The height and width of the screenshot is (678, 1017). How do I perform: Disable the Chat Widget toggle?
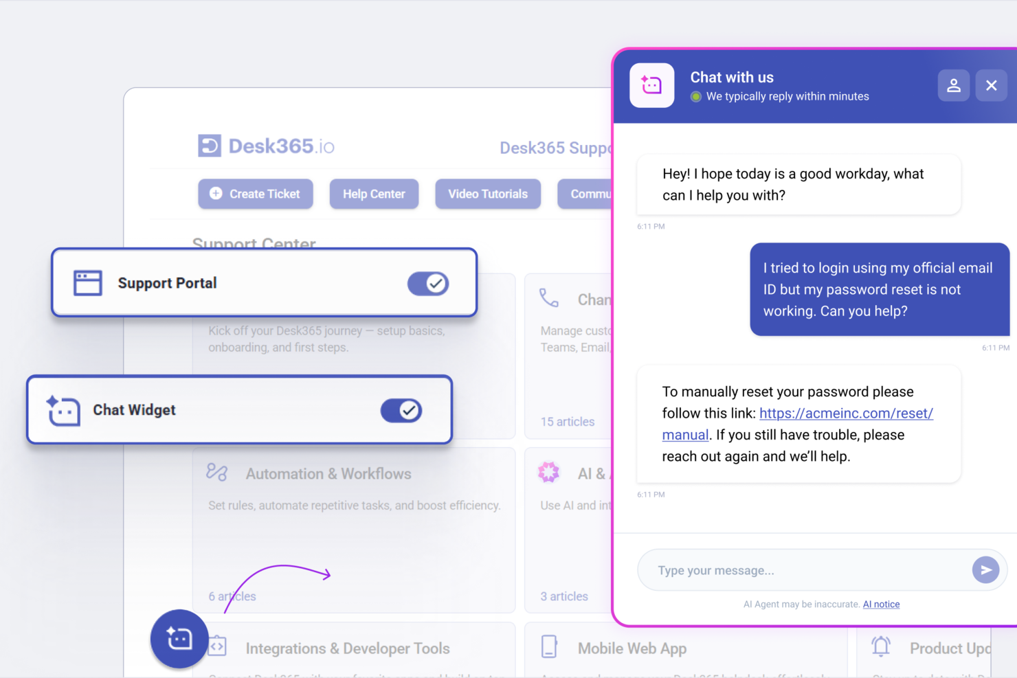tap(401, 410)
